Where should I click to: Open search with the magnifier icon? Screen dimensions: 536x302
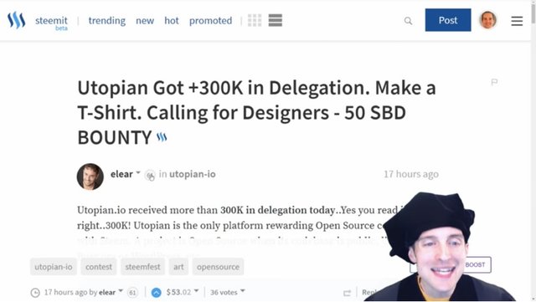408,21
